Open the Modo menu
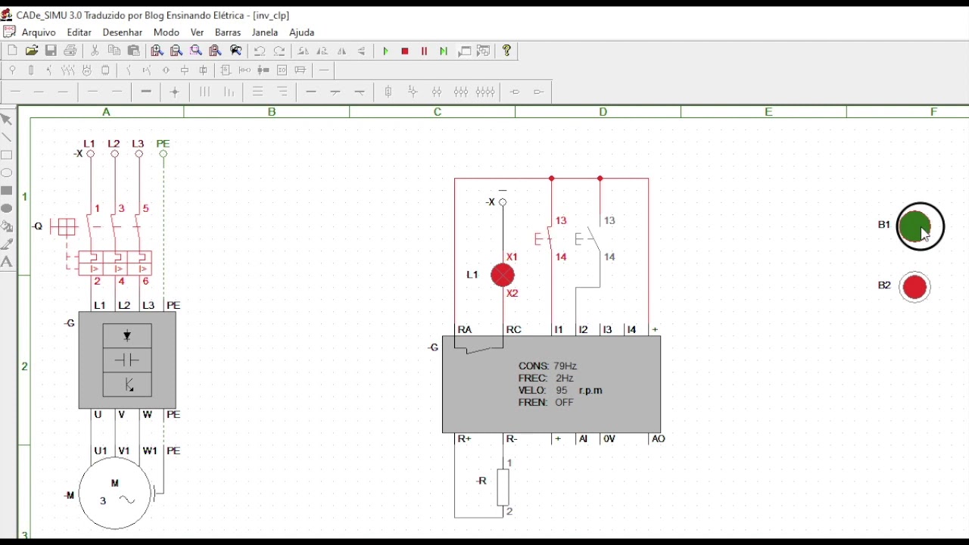 (167, 33)
